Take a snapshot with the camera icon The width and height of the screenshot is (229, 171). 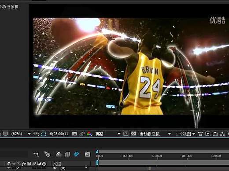(x=74, y=134)
